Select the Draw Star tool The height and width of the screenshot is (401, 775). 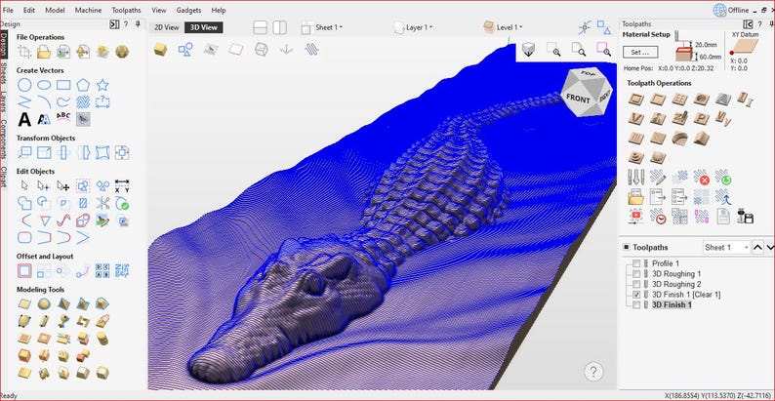click(102, 85)
